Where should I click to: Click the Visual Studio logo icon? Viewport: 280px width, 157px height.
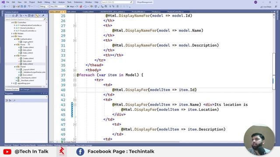tap(3, 2)
